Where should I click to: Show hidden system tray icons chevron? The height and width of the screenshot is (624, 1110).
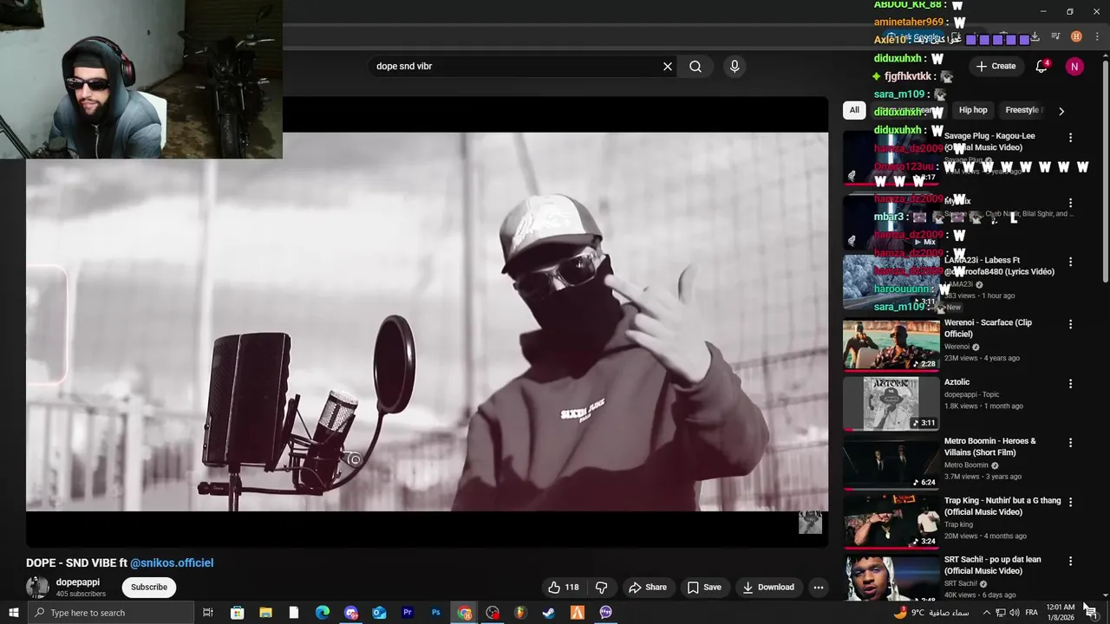pyautogui.click(x=986, y=613)
